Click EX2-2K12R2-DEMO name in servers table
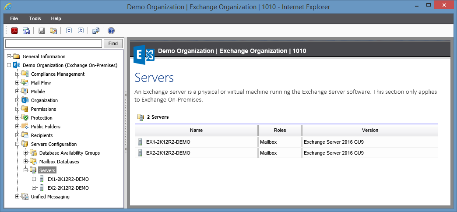The width and height of the screenshot is (457, 212). pos(168,153)
